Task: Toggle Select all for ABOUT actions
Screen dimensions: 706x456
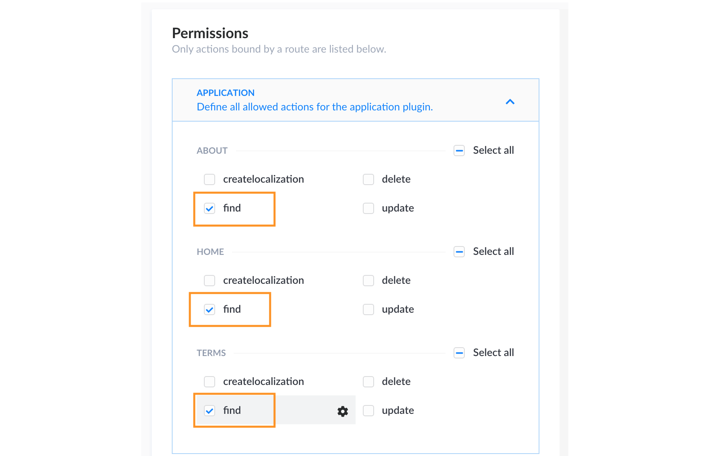Action: (459, 150)
